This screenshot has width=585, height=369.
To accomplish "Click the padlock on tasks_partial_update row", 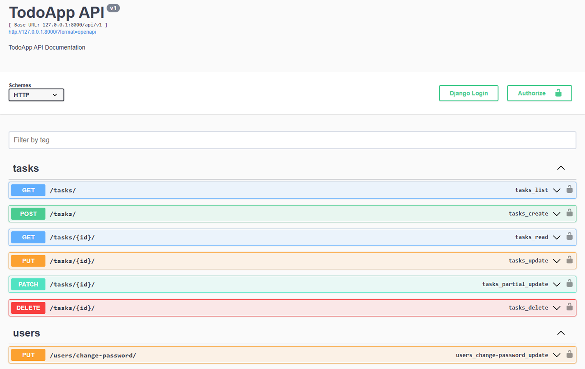I will (569, 284).
